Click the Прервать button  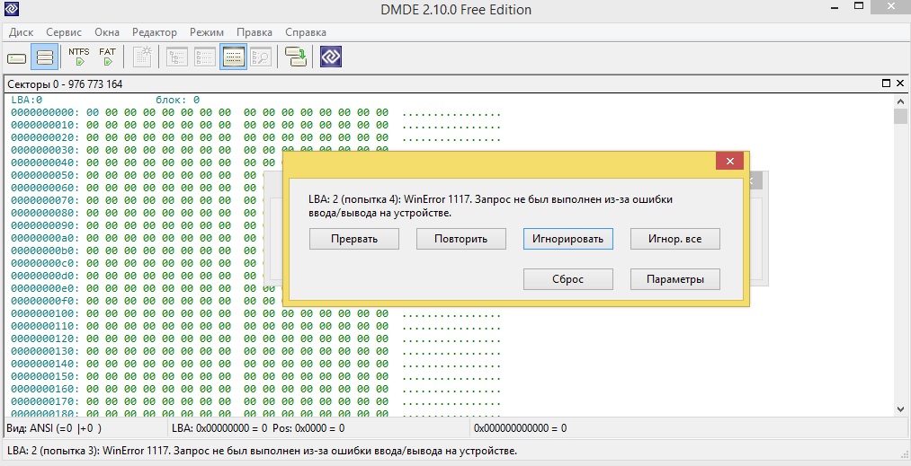353,239
